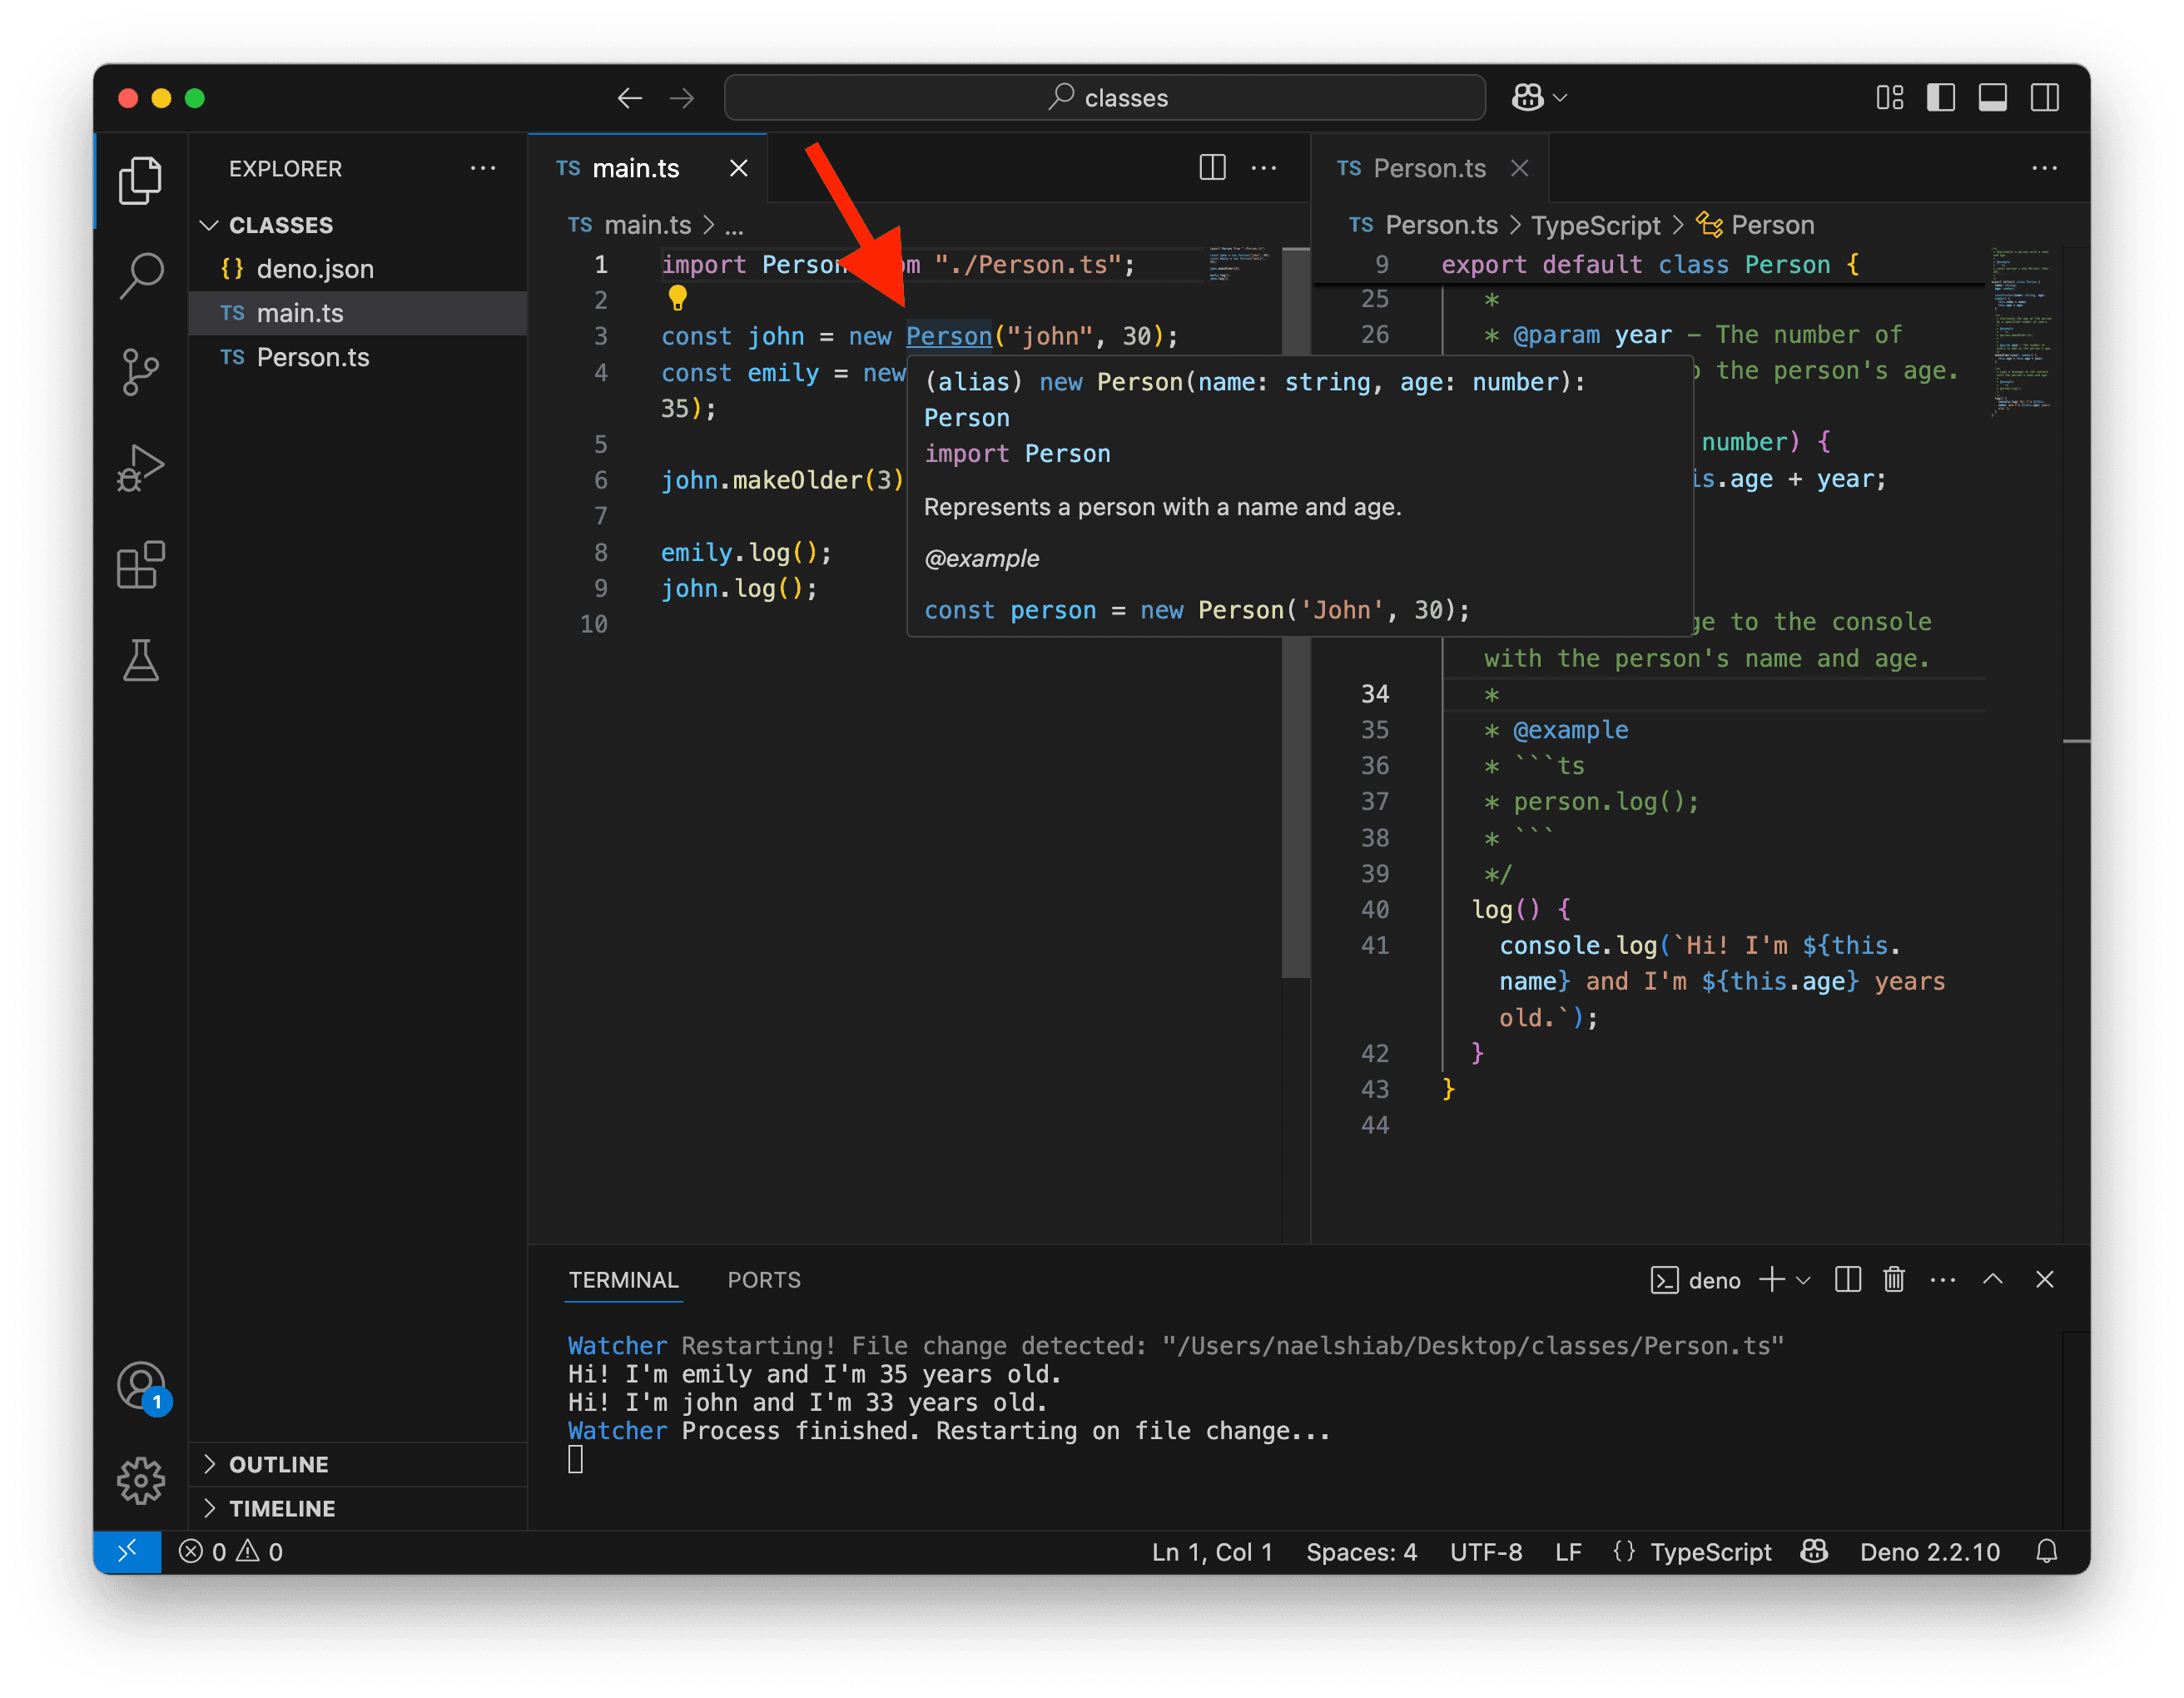Select the PORTS panel tab
2184x1698 pixels.
pos(764,1280)
